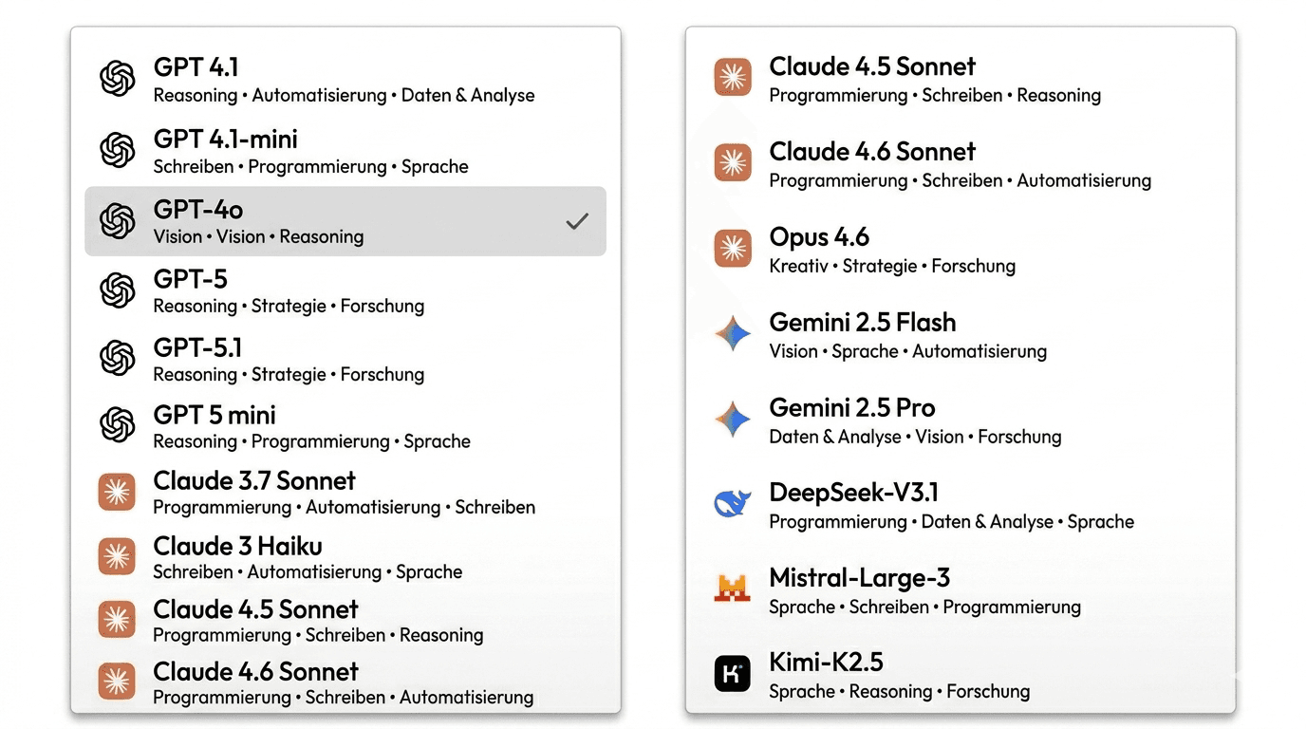Click the Gemini star icon for Gemini 2.5 Flash
The image size is (1306, 729).
pos(733,334)
